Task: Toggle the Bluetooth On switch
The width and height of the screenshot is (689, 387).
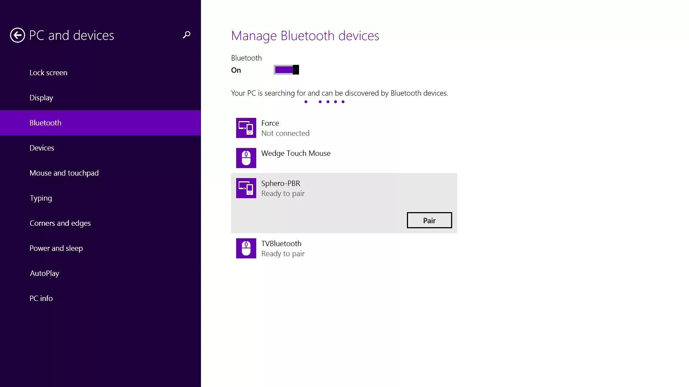Action: 286,70
